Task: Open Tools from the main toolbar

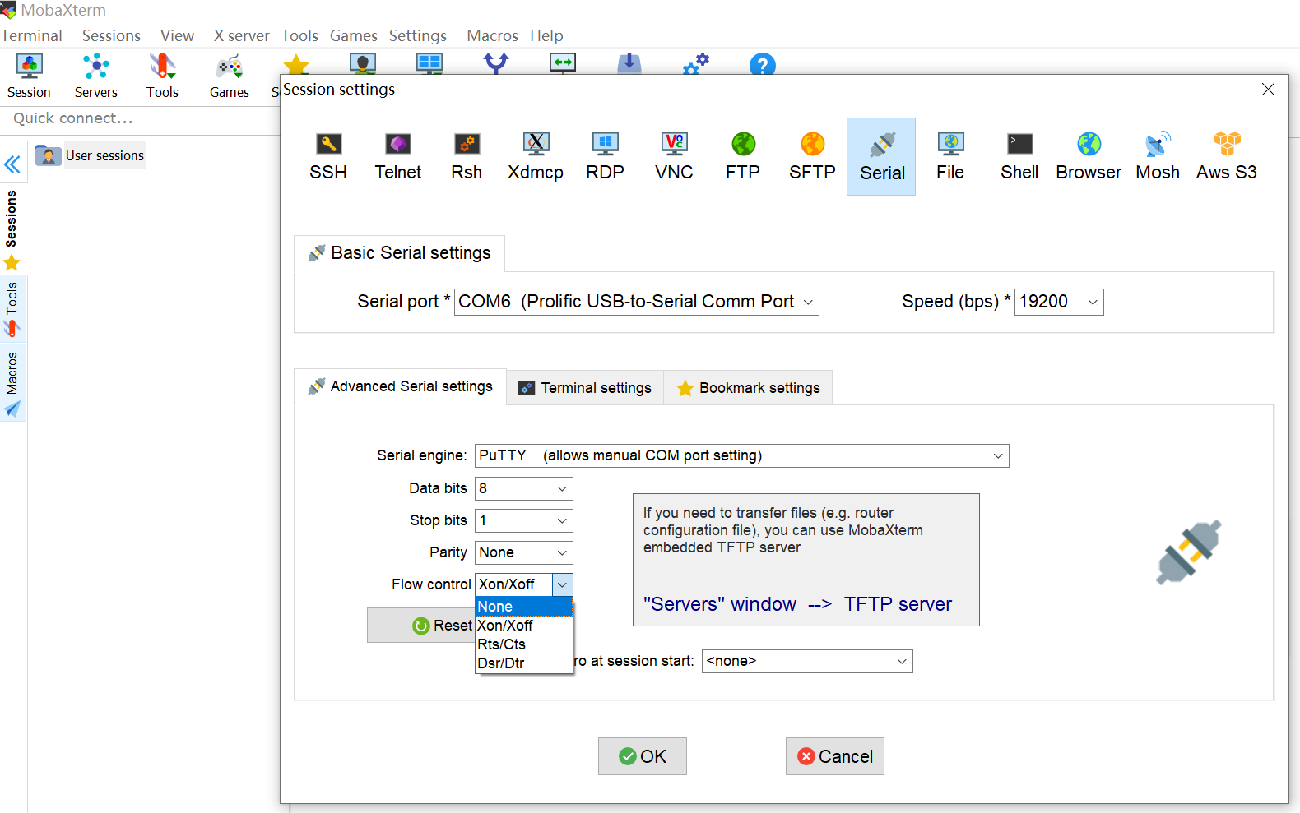Action: click(x=162, y=76)
